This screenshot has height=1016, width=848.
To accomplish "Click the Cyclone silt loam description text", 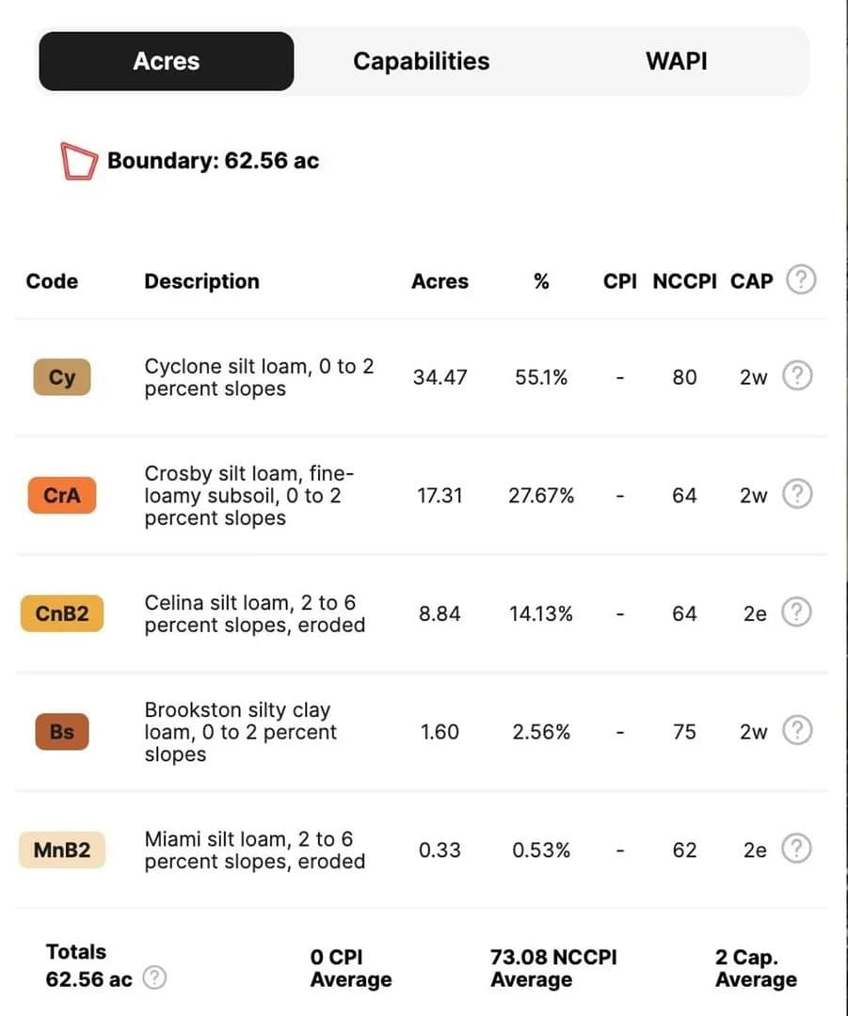I will tap(259, 377).
